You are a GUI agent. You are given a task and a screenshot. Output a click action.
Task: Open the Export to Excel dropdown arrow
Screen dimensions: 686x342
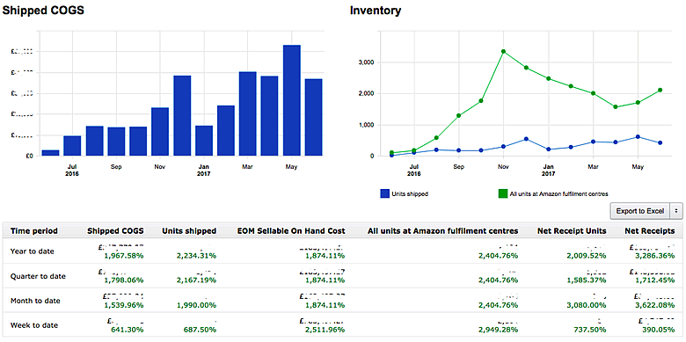point(676,211)
